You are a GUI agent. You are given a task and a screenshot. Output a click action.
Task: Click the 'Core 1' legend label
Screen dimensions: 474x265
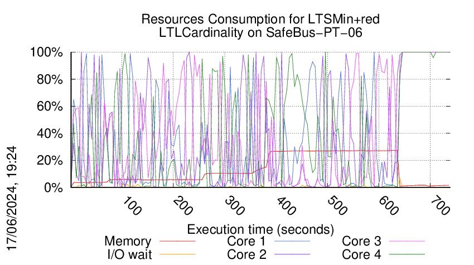[x=246, y=242]
